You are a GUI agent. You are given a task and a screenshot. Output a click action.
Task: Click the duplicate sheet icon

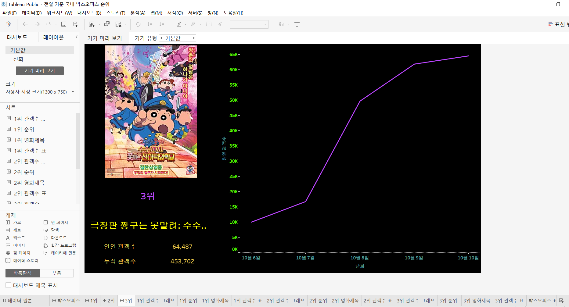click(107, 24)
